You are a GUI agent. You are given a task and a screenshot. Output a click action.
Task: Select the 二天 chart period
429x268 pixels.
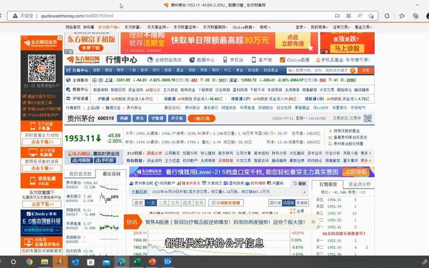pyautogui.click(x=163, y=203)
